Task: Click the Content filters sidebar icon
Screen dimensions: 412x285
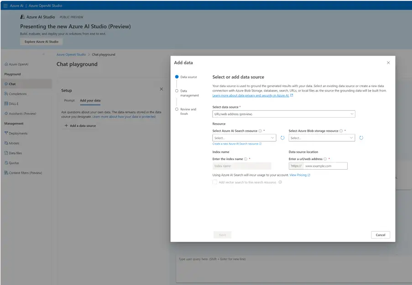Action: [6, 173]
